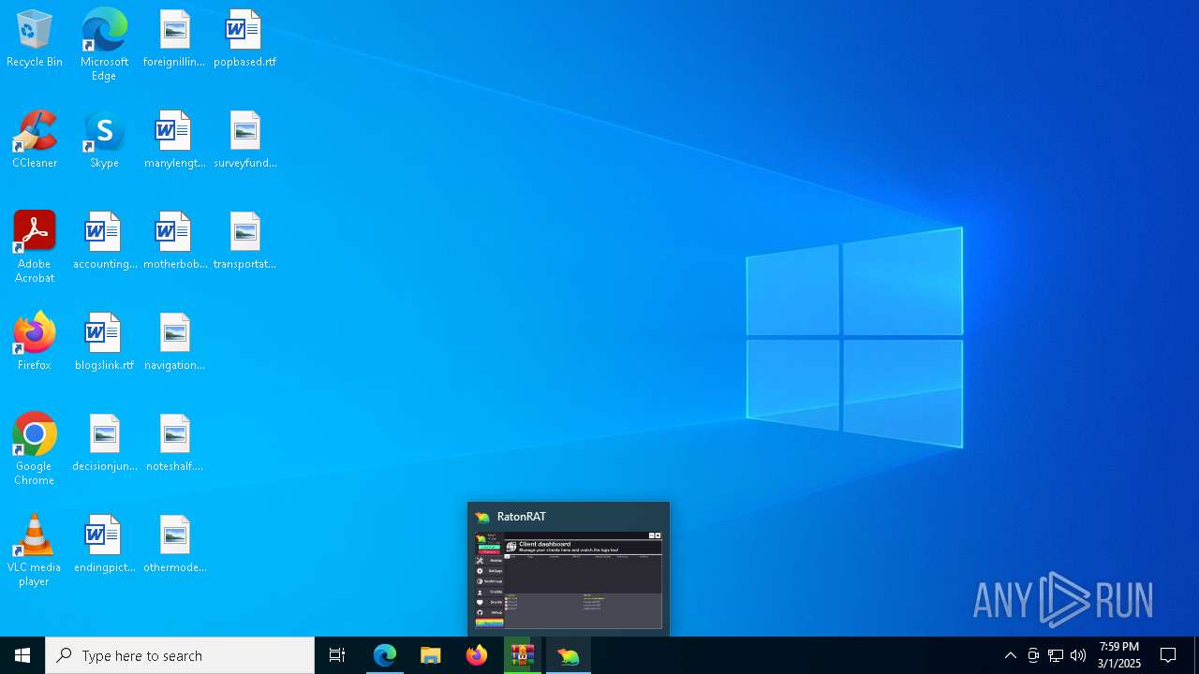Select the foreignillin... image file on desktop
Image resolution: width=1199 pixels, height=674 pixels.
click(174, 39)
